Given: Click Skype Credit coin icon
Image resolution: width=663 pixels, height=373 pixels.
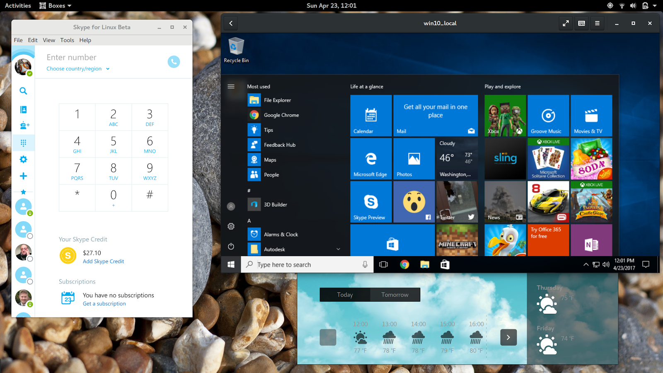Looking at the screenshot, I should 68,256.
